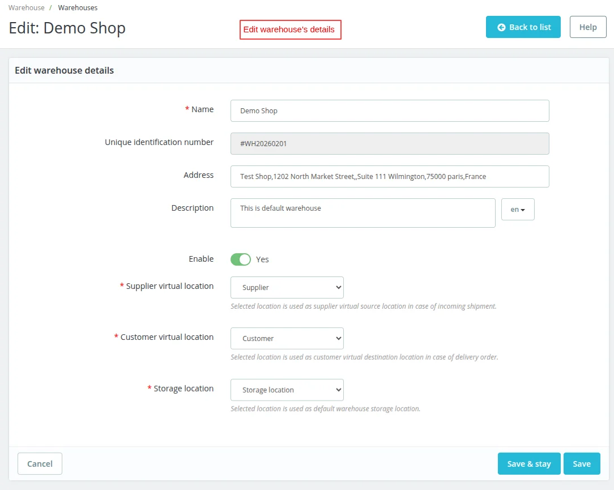Click the red 'Edit warehouse's details' box
Screen dimensions: 614x490
[x=290, y=29]
